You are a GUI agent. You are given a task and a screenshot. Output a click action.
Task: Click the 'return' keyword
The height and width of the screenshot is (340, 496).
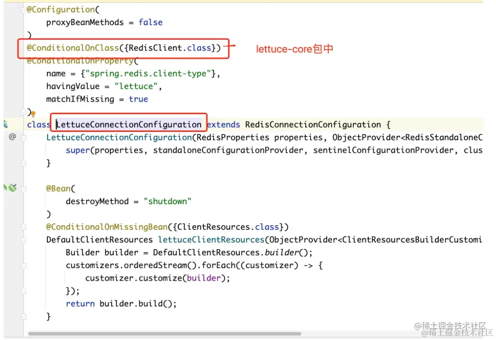[80, 304]
